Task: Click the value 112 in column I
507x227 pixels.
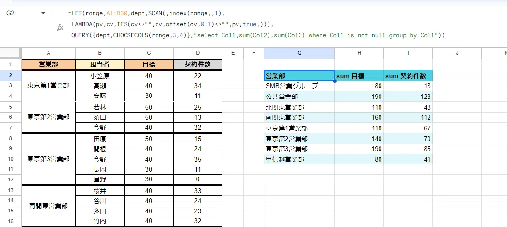Action: pos(408,118)
